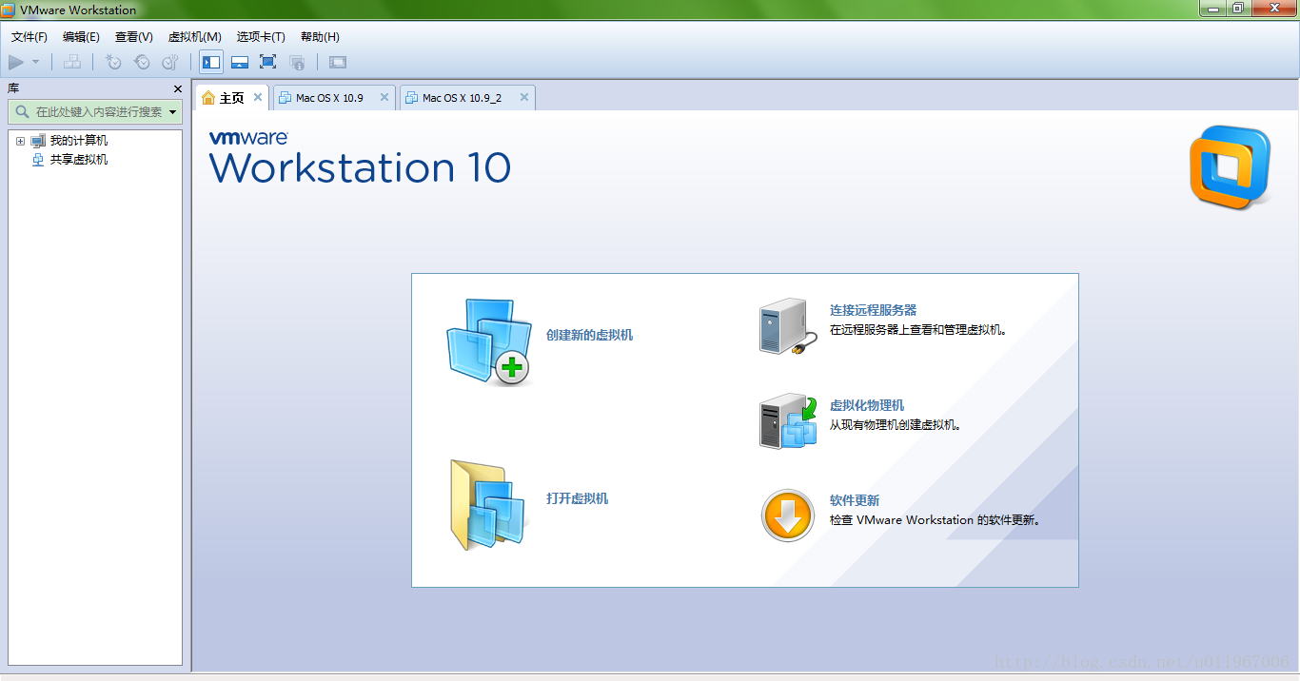Open the 查看(V) menu
The height and width of the screenshot is (681, 1300).
(134, 37)
